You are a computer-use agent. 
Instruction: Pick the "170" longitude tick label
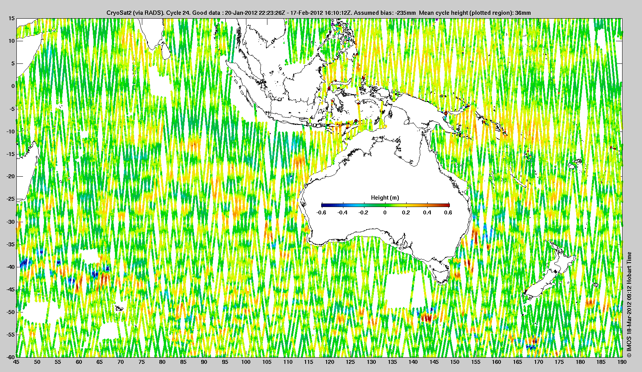tap(538, 362)
